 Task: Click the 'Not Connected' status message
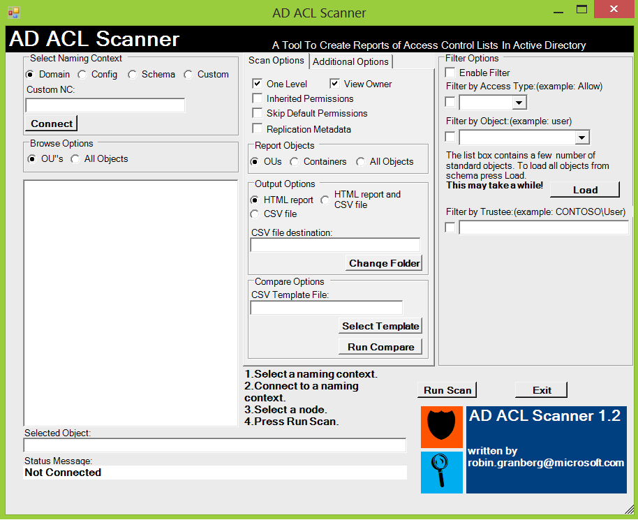(63, 473)
